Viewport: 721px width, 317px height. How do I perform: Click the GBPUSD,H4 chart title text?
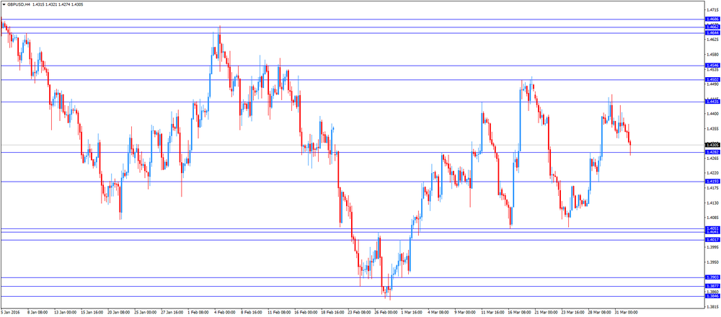tap(19, 4)
